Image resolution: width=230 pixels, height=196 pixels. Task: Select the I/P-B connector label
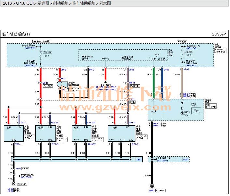pyautogui.click(x=131, y=69)
